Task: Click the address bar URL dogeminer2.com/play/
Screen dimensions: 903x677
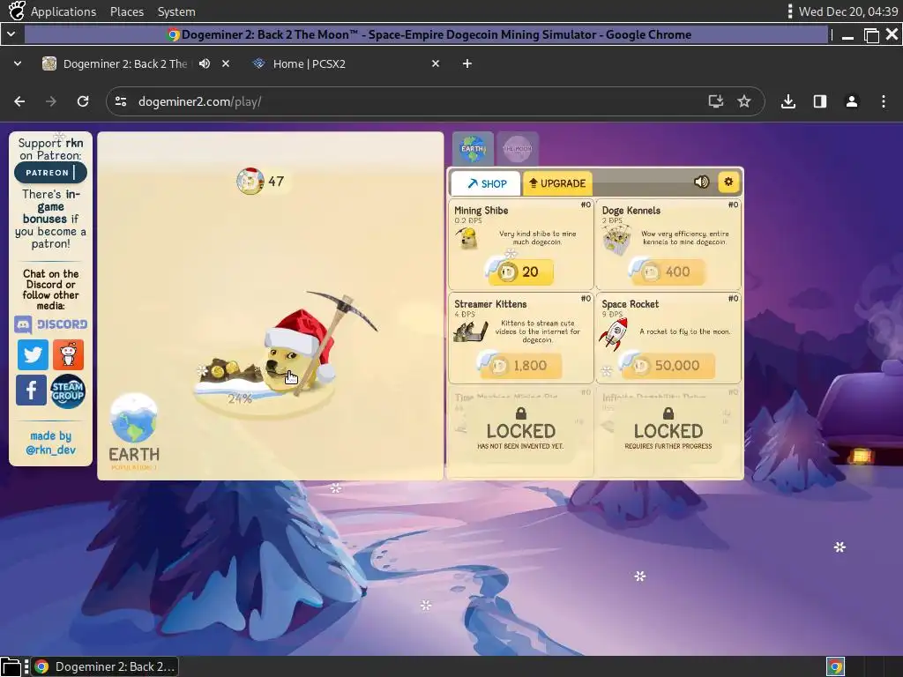Action: click(200, 102)
